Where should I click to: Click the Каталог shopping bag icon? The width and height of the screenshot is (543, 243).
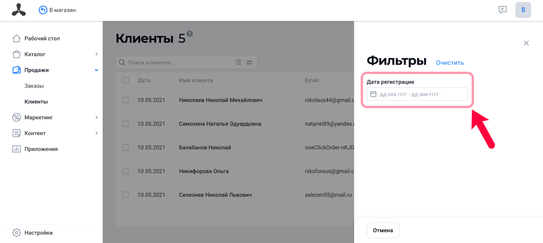tap(16, 54)
